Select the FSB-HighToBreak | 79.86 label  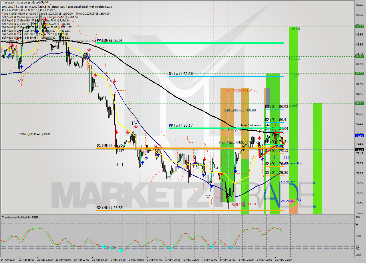point(35,134)
